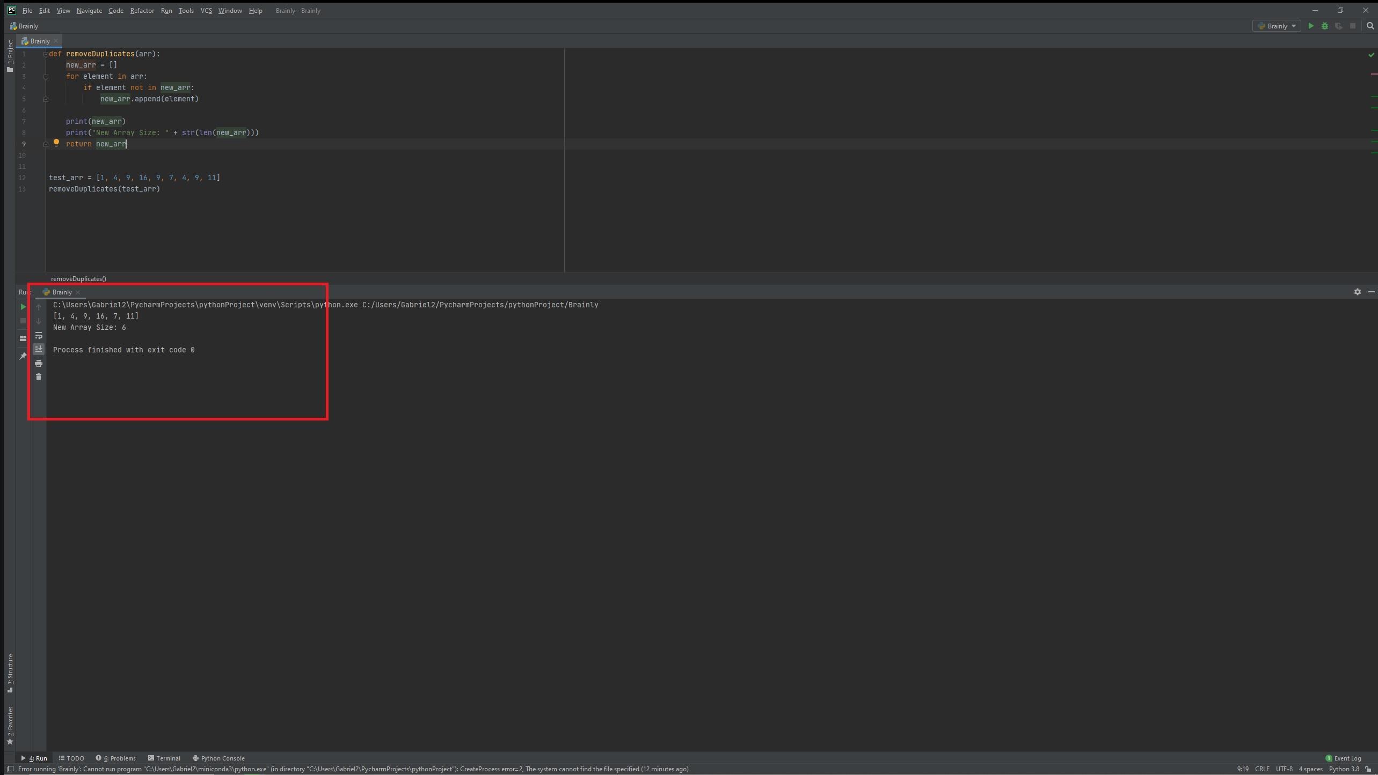The image size is (1378, 775).
Task: Clear console with the trash icon
Action: (39, 377)
